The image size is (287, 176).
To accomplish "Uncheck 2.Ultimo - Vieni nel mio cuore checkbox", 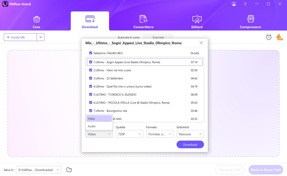I will pyautogui.click(x=91, y=70).
